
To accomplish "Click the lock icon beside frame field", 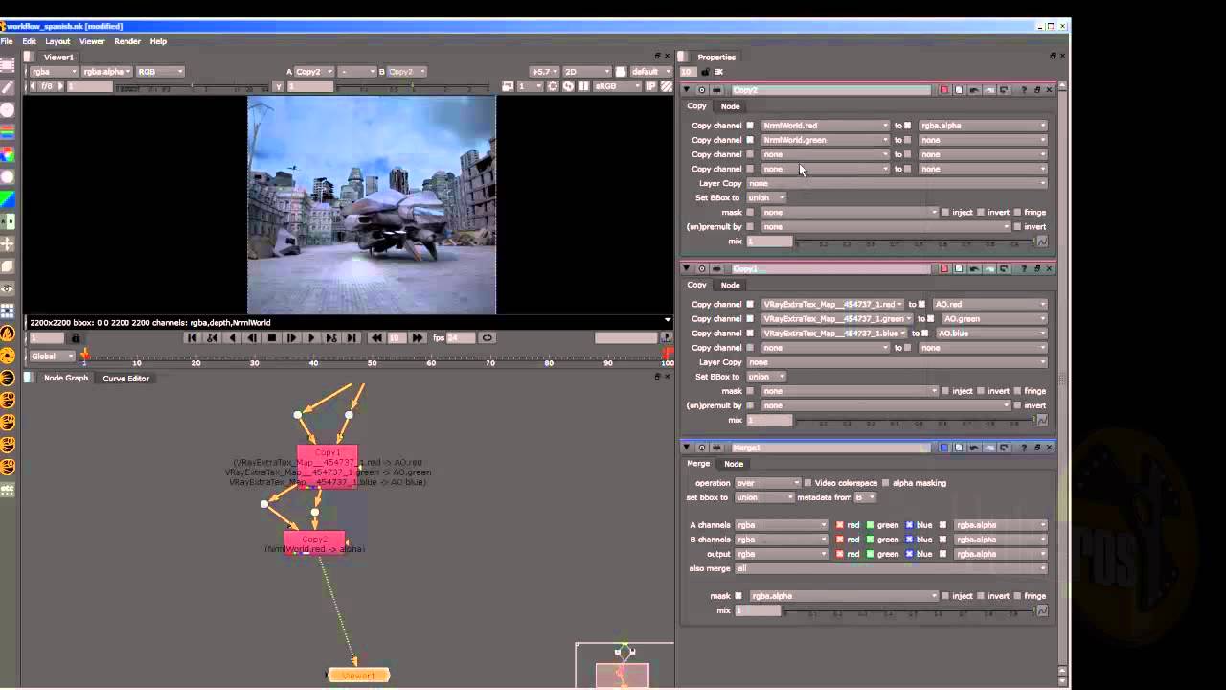I will tap(76, 337).
